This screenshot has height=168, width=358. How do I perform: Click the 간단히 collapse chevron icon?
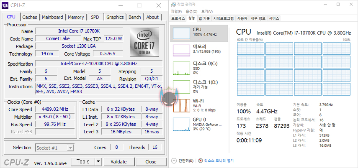point(174,161)
